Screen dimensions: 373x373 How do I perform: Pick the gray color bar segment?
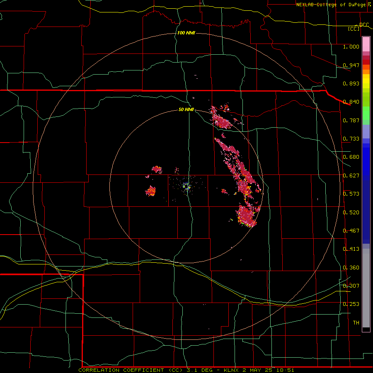pyautogui.click(x=366, y=288)
